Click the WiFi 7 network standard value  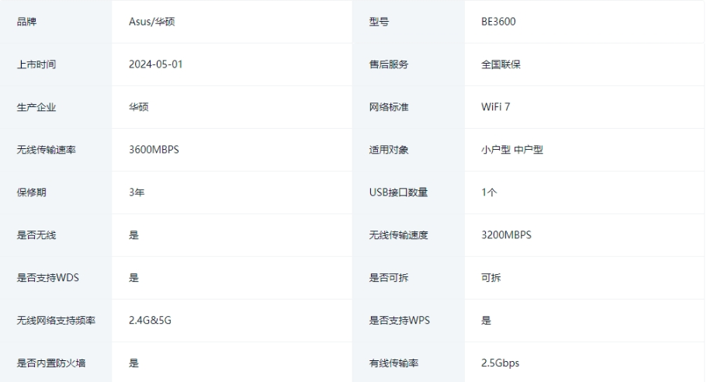[496, 107]
